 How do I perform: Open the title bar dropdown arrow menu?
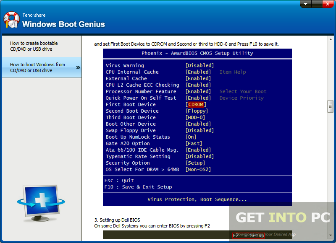(x=306, y=4)
